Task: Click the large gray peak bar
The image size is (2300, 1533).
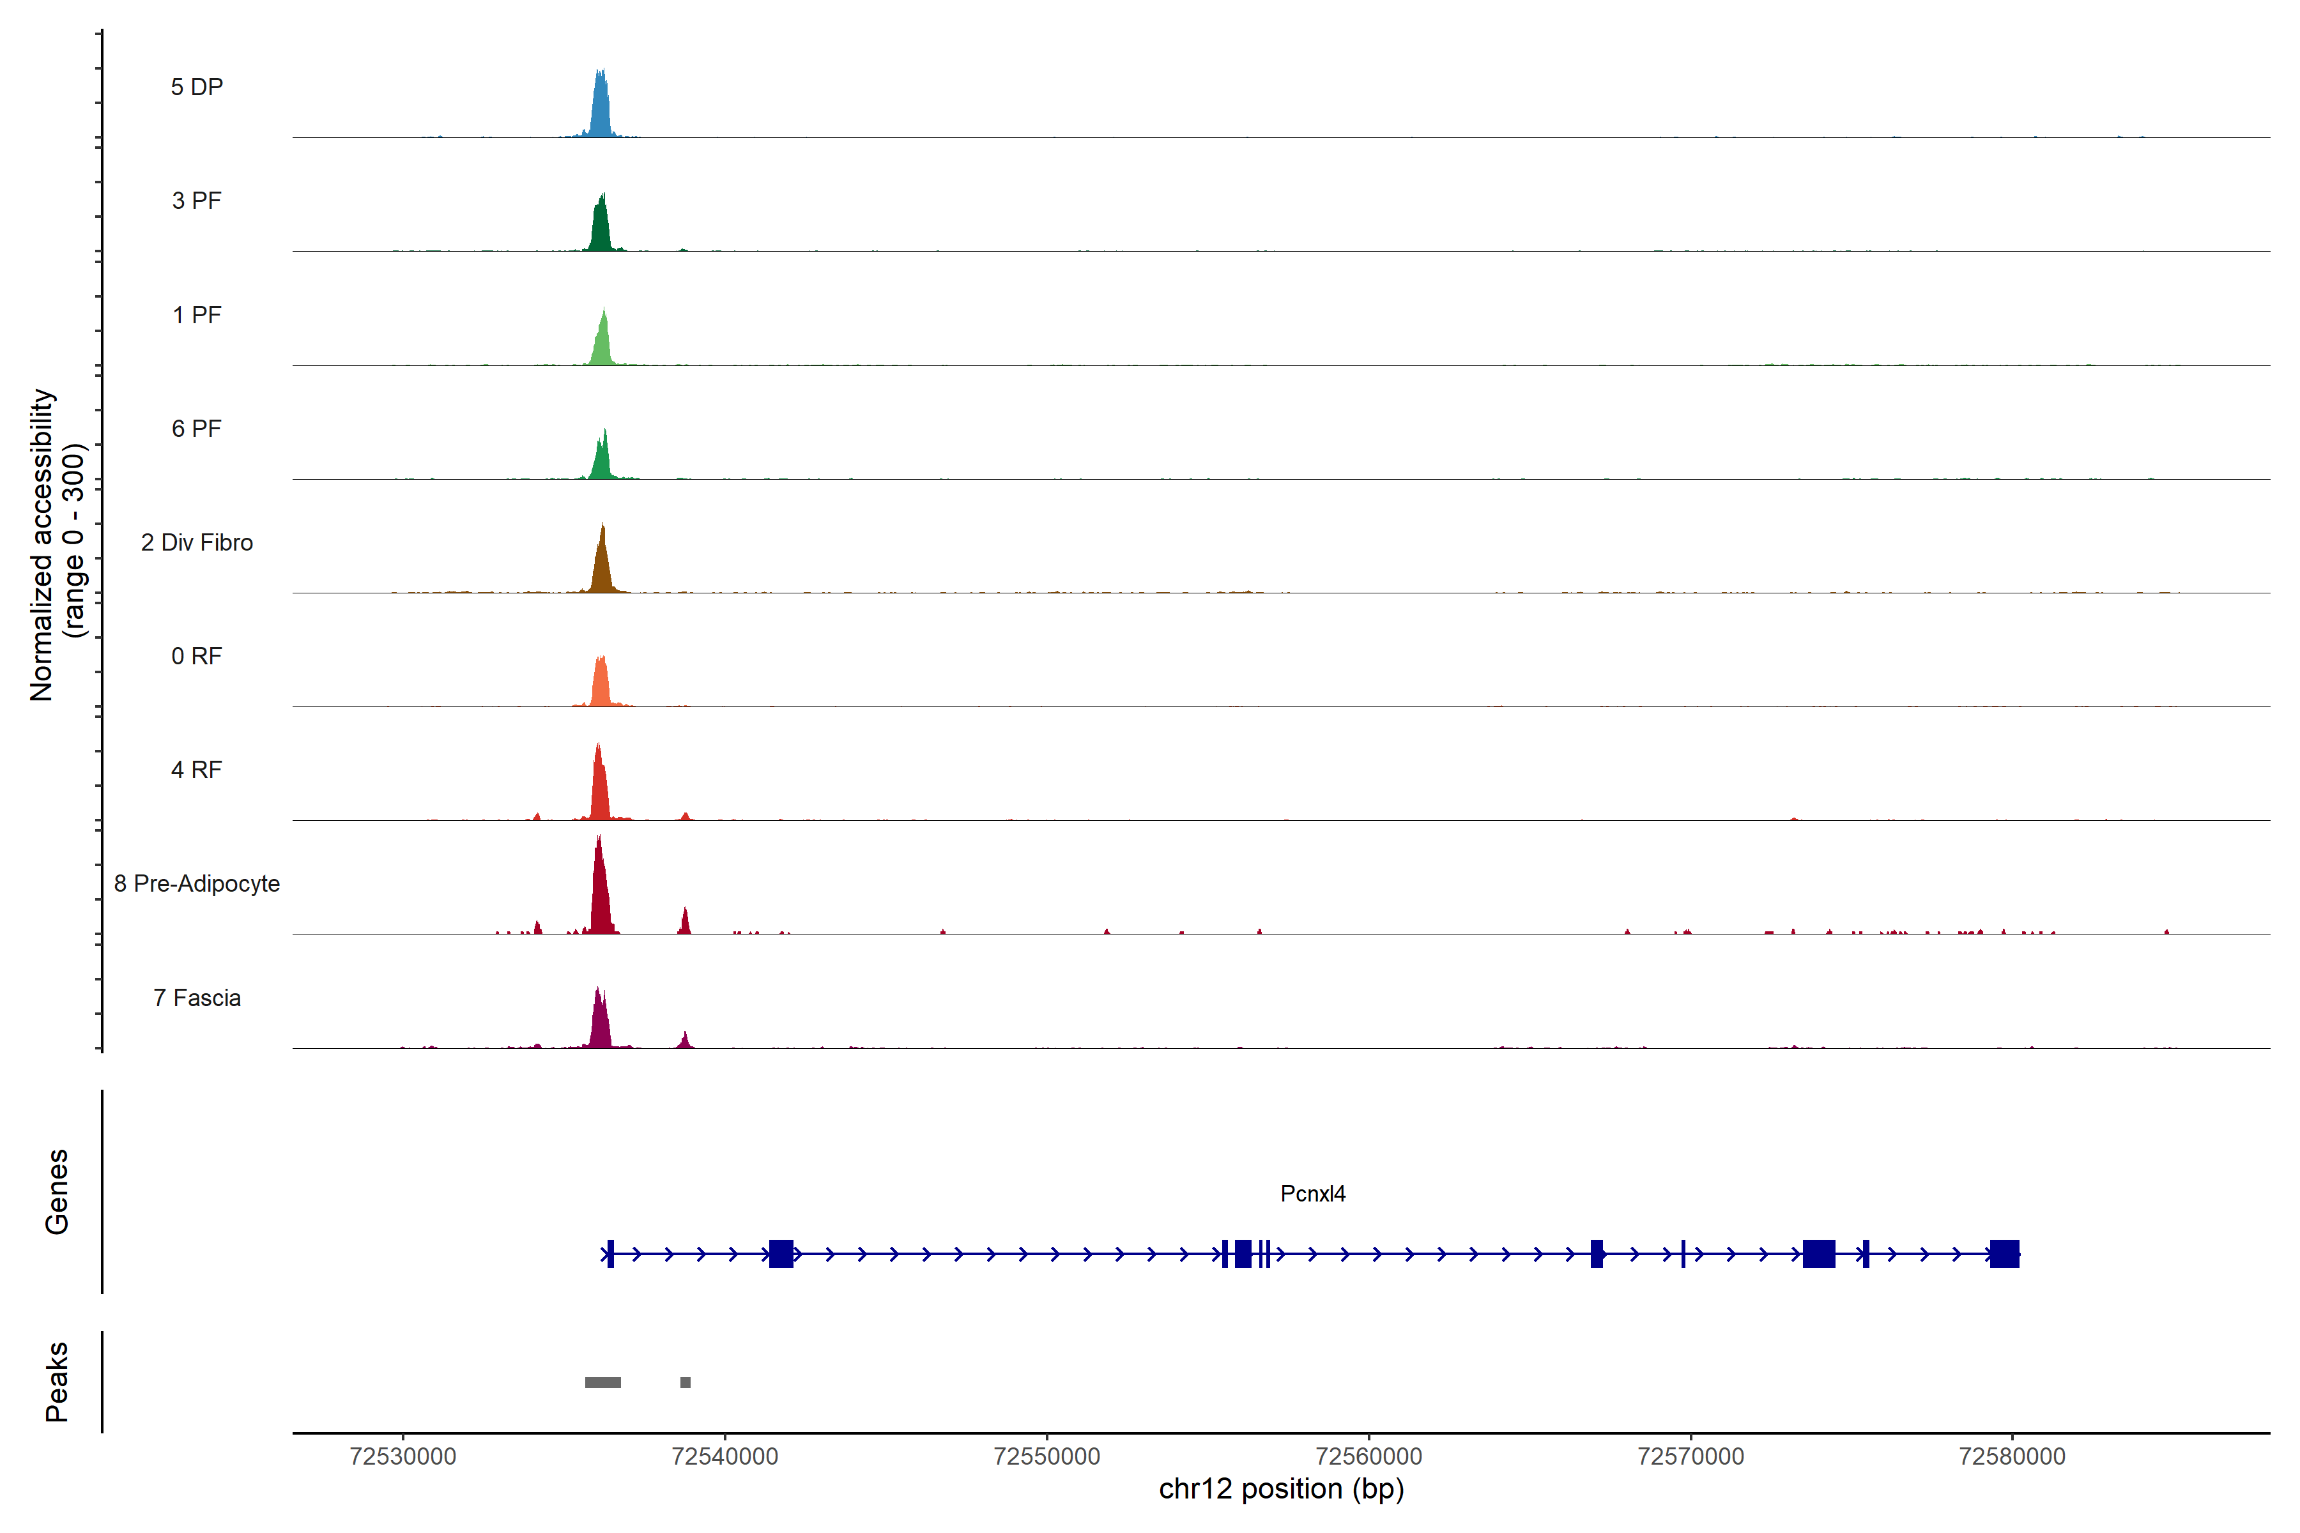Action: [x=602, y=1382]
